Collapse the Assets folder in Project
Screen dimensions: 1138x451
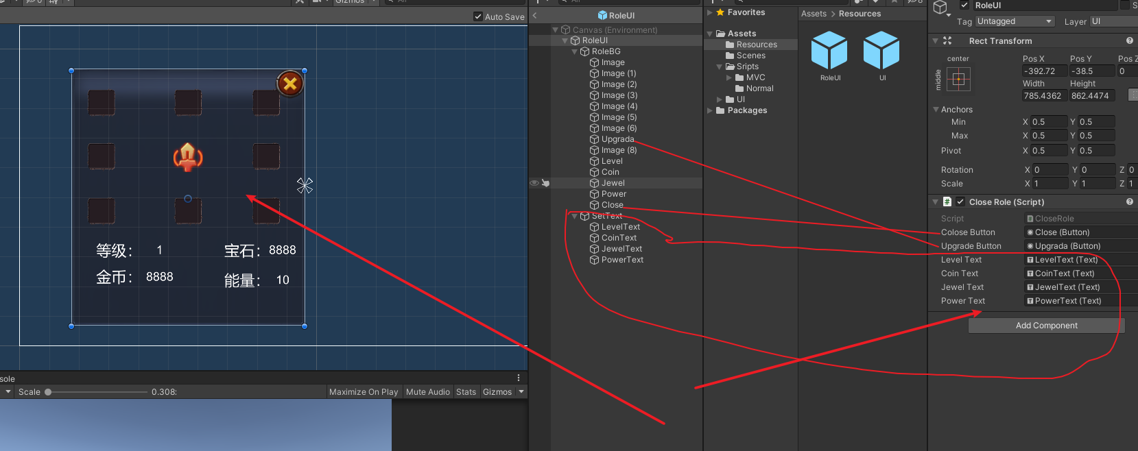tap(710, 34)
